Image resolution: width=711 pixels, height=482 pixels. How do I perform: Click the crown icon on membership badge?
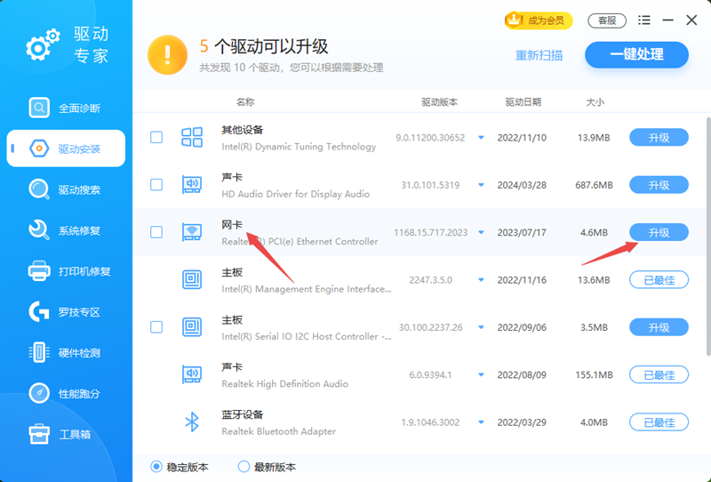click(x=515, y=20)
